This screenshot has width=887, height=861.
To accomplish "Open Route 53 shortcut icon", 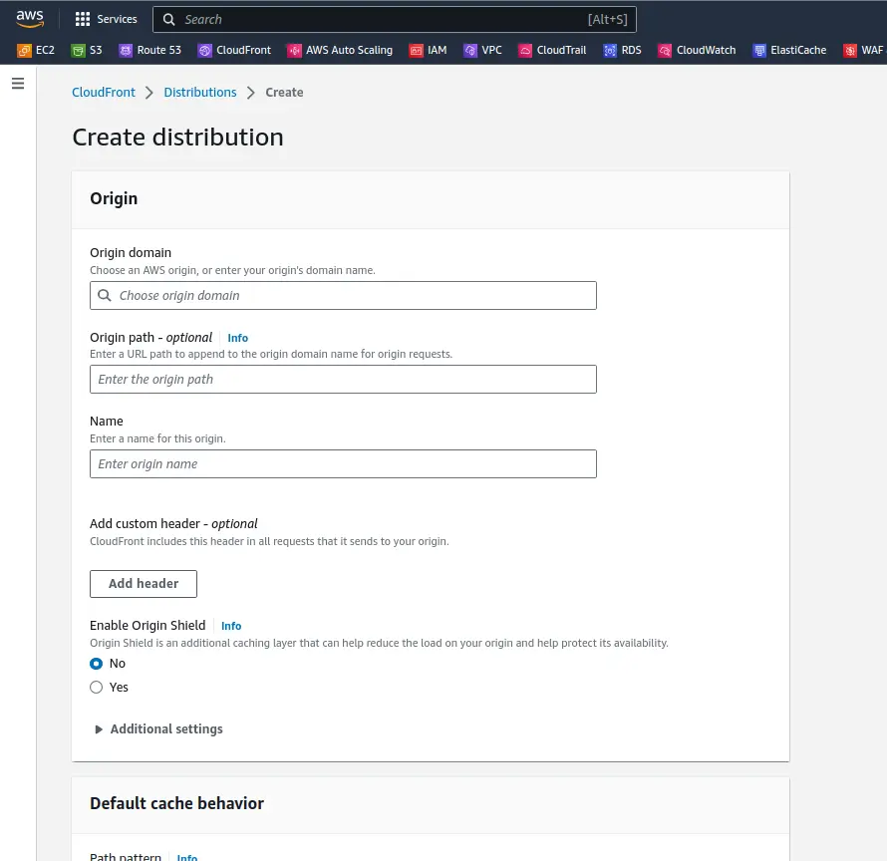I will click(x=125, y=51).
